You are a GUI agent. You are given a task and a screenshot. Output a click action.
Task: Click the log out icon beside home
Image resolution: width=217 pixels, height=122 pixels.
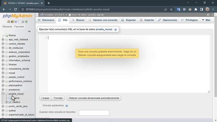pos(12,22)
